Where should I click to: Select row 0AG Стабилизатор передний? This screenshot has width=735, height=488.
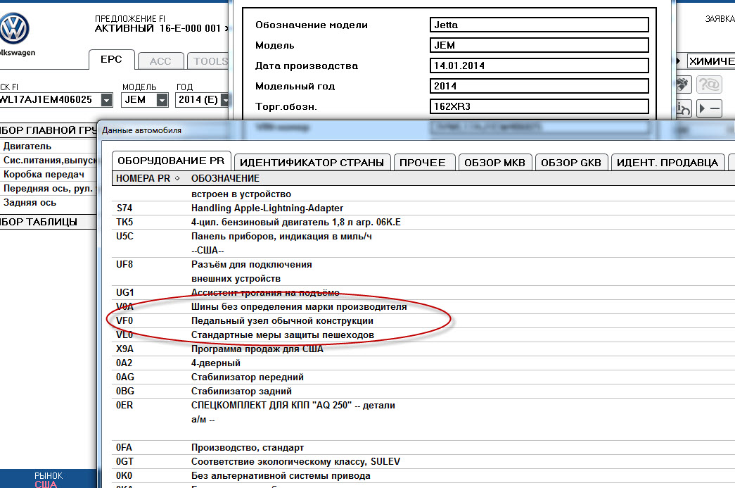coord(423,377)
